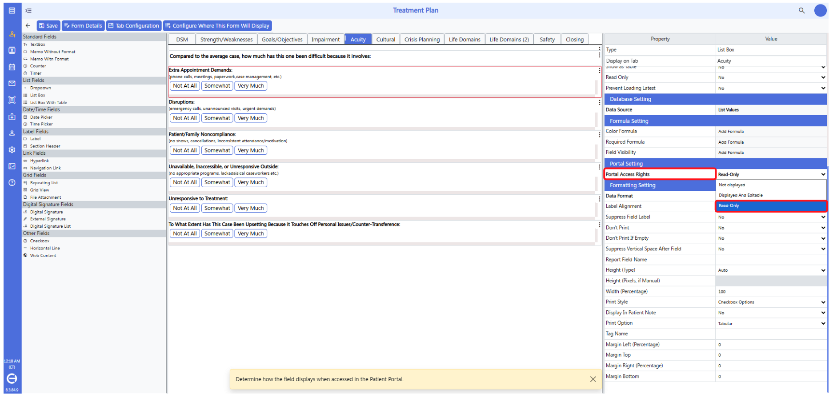Select Not At All under Extra Appointment Demands
The height and width of the screenshot is (398, 833).
(x=185, y=86)
